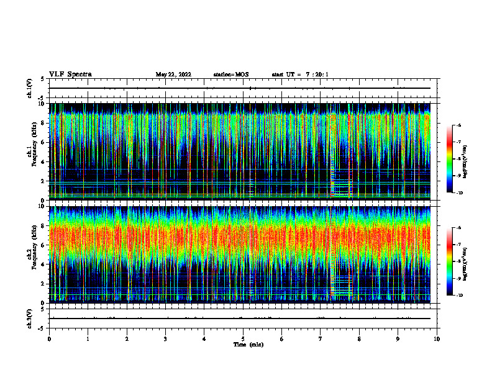Click the ch.3 voltage waveform strip
This screenshot has width=492, height=380.
click(x=239, y=319)
